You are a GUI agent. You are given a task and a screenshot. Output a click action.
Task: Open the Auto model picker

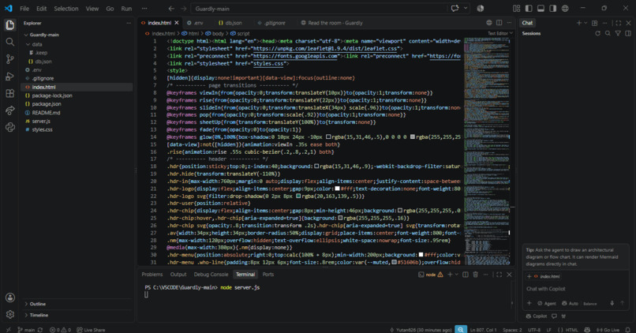(x=570, y=303)
